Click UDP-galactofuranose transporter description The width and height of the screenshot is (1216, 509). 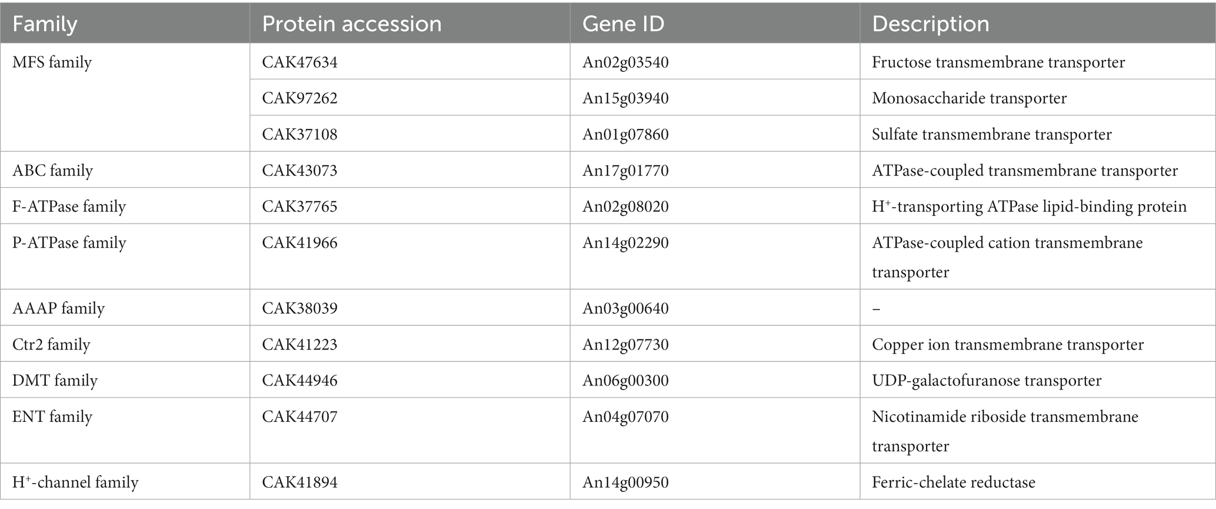pos(987,380)
